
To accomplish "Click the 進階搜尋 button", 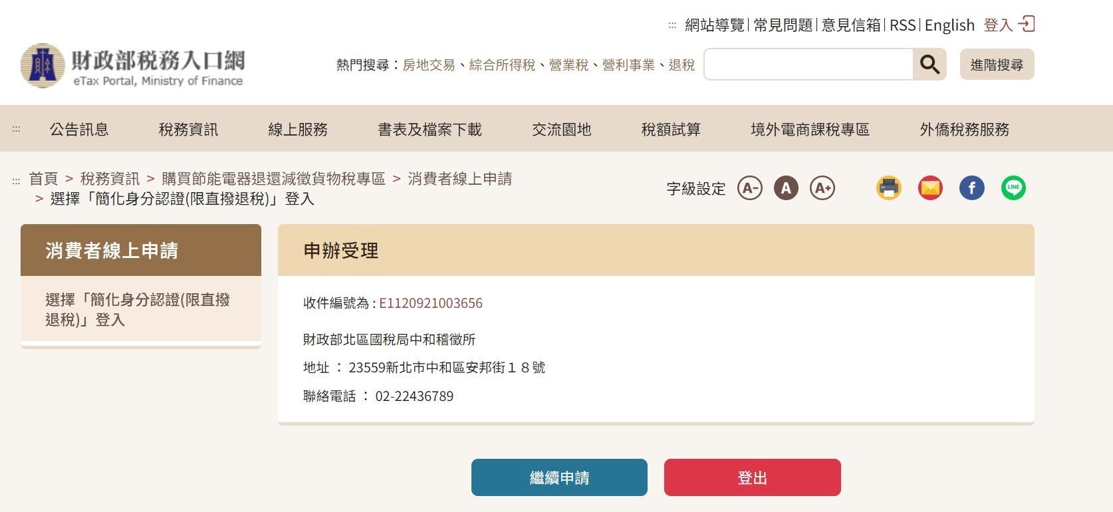I will 997,64.
